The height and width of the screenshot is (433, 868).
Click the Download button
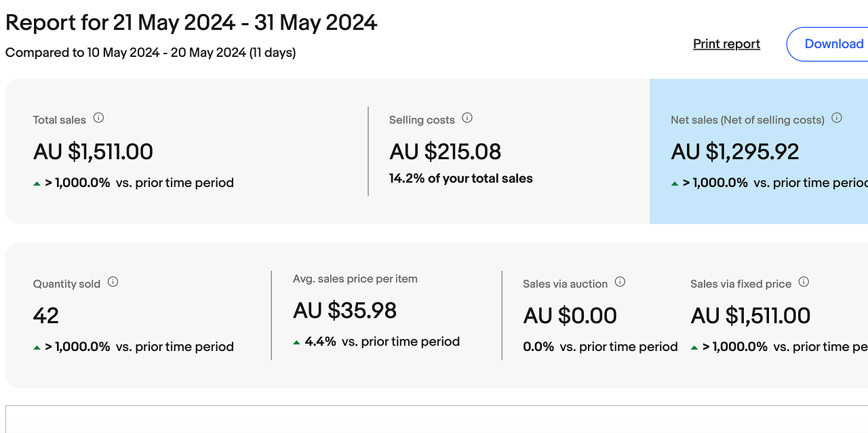tap(827, 44)
